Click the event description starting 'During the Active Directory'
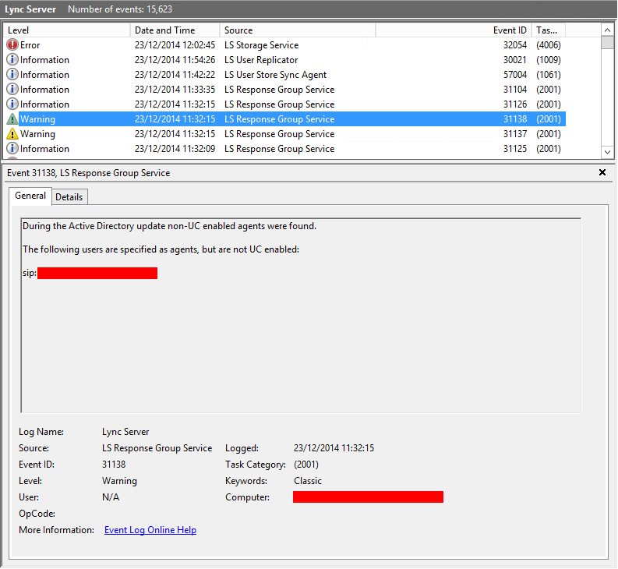The image size is (618, 569). 169,226
